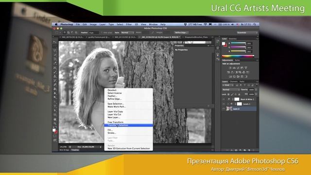Open the Kind layer filter dropdown
This screenshot has height=175, width=311.
[228, 85]
